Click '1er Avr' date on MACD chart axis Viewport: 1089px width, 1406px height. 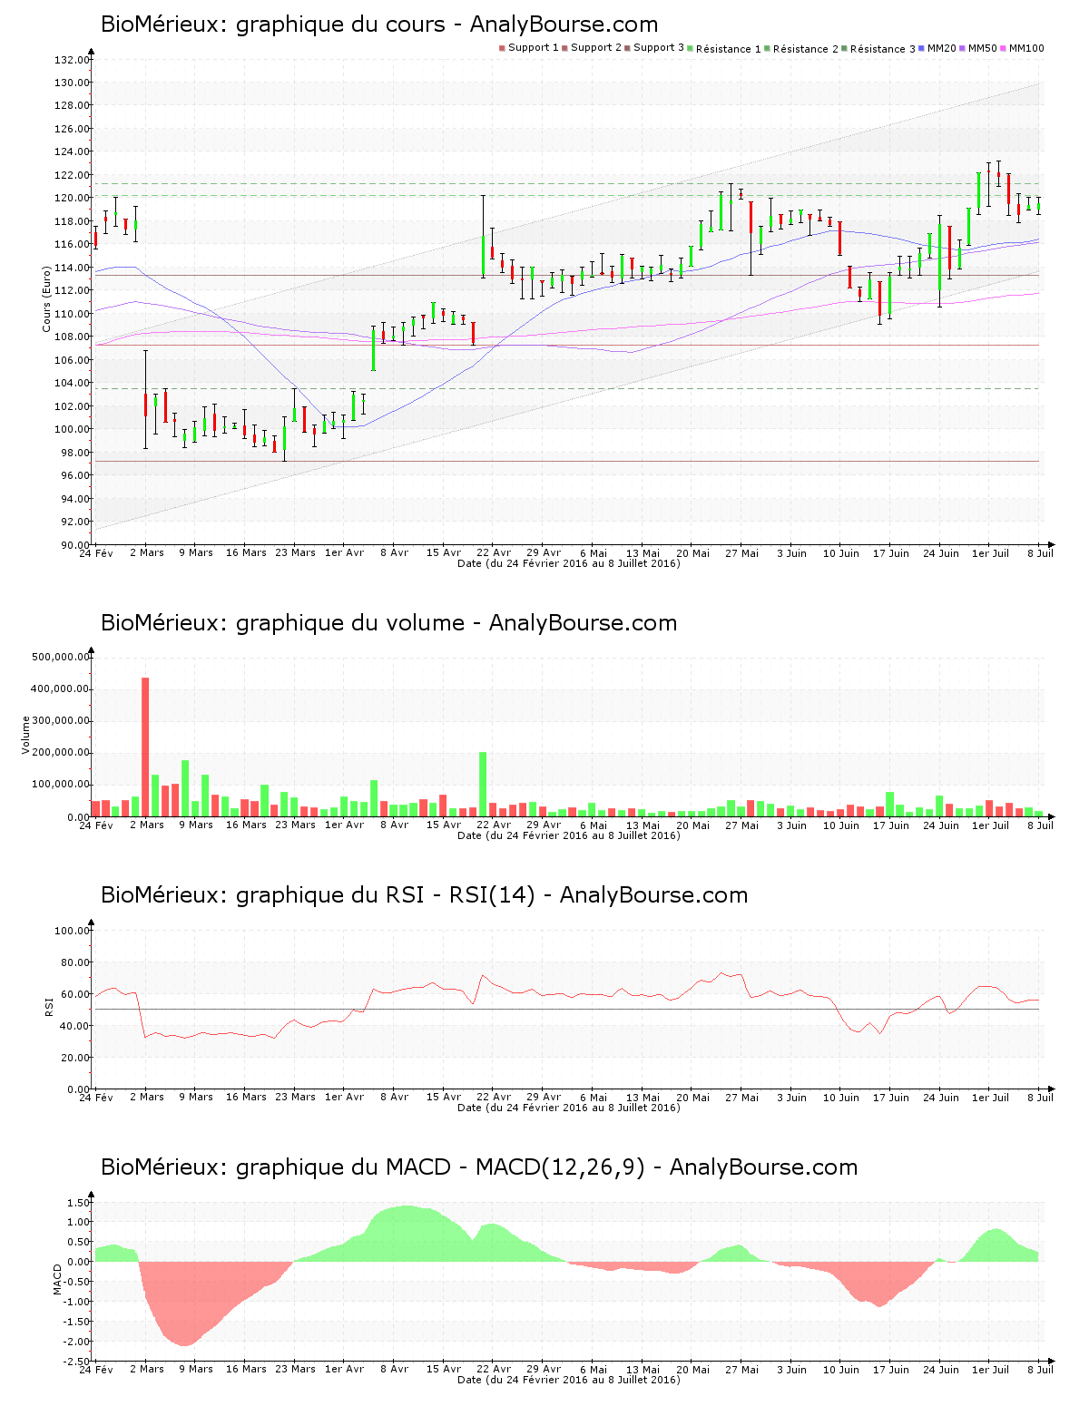[x=344, y=1369]
